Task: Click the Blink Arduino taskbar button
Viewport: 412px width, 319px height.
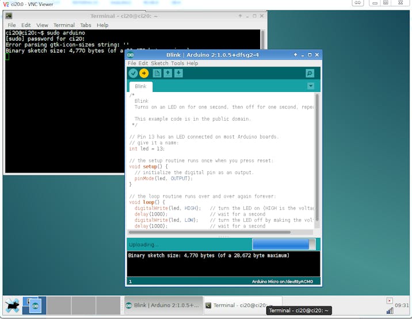Action: pyautogui.click(x=163, y=305)
